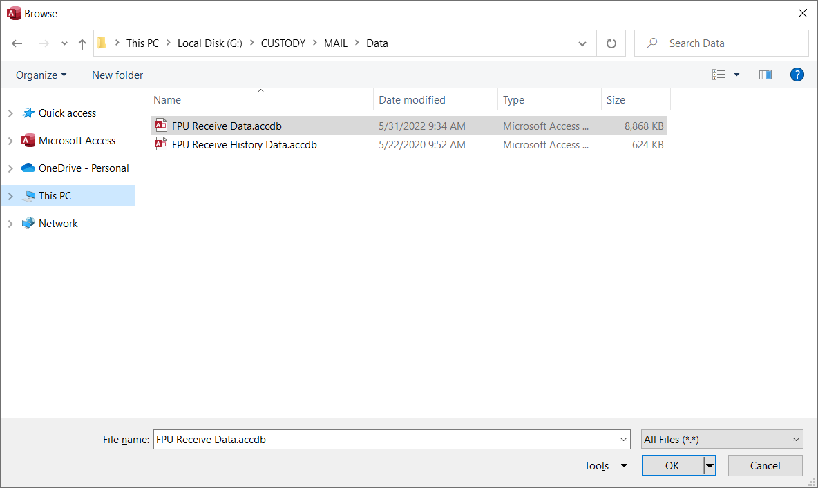The height and width of the screenshot is (488, 818).
Task: Click the New folder button
Action: click(x=117, y=75)
